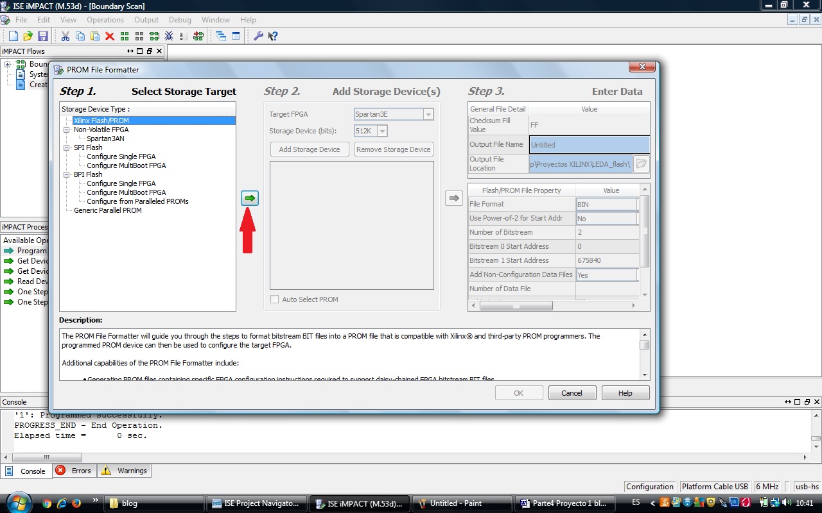Click the Cut scissors toolbar icon
The image size is (822, 513).
(65, 36)
